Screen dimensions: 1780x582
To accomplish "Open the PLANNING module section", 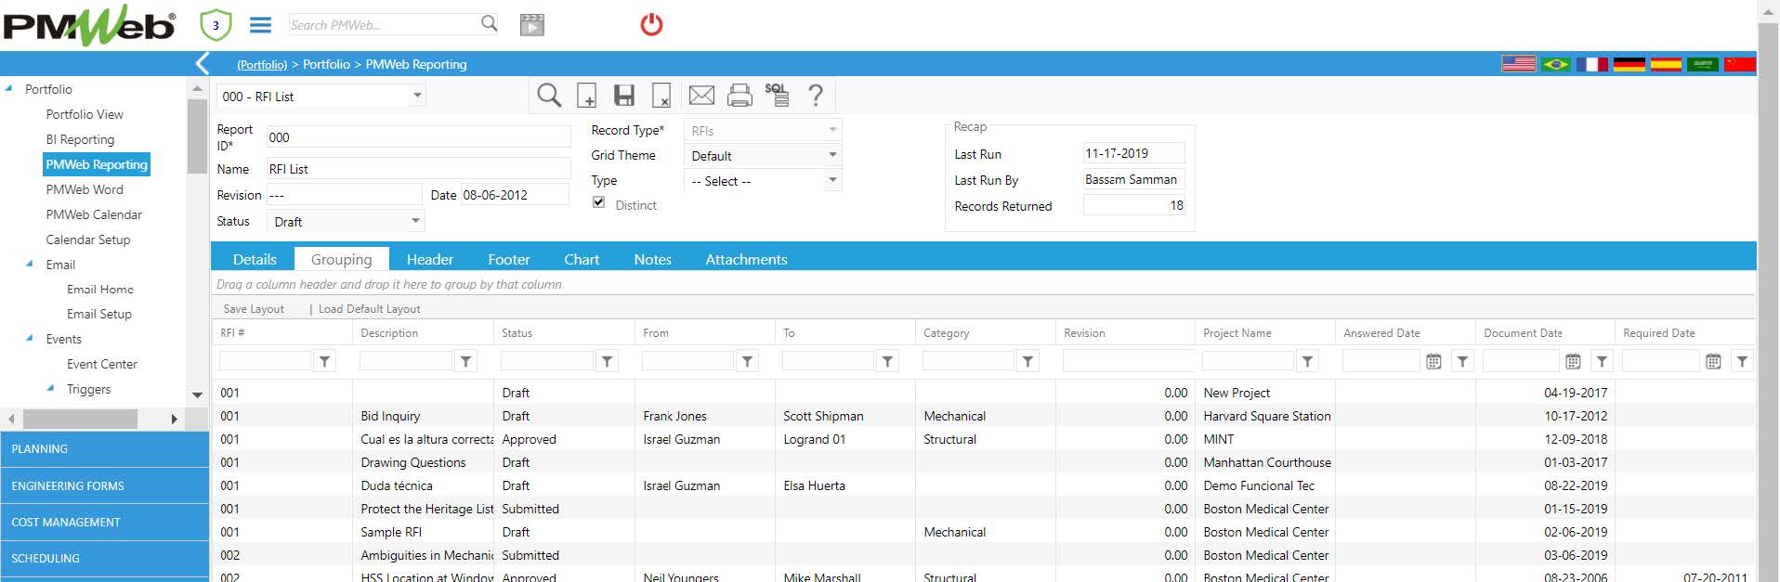I will click(104, 449).
